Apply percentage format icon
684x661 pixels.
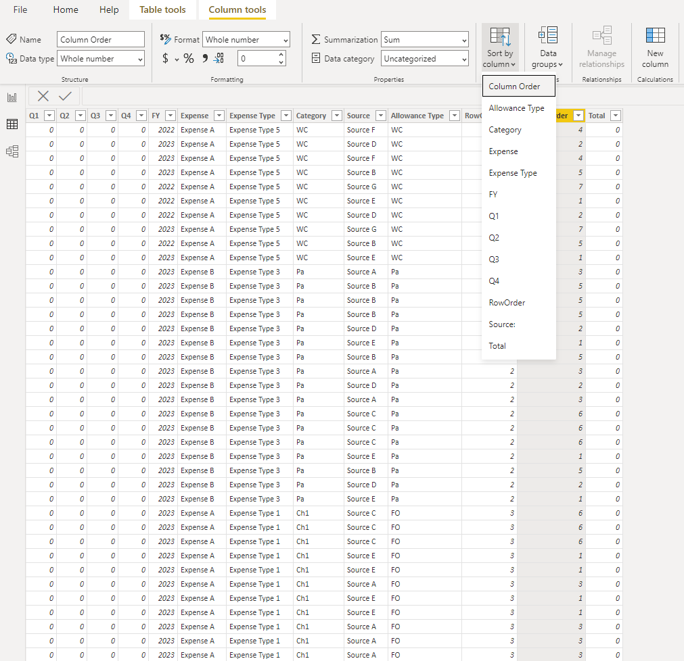coord(189,58)
